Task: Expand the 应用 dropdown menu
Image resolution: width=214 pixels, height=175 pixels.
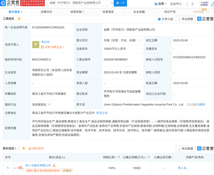Action: [x=161, y=4]
